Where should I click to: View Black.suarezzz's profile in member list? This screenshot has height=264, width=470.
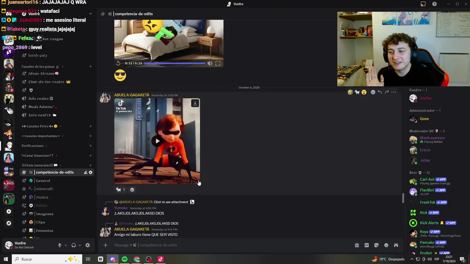tap(438, 139)
